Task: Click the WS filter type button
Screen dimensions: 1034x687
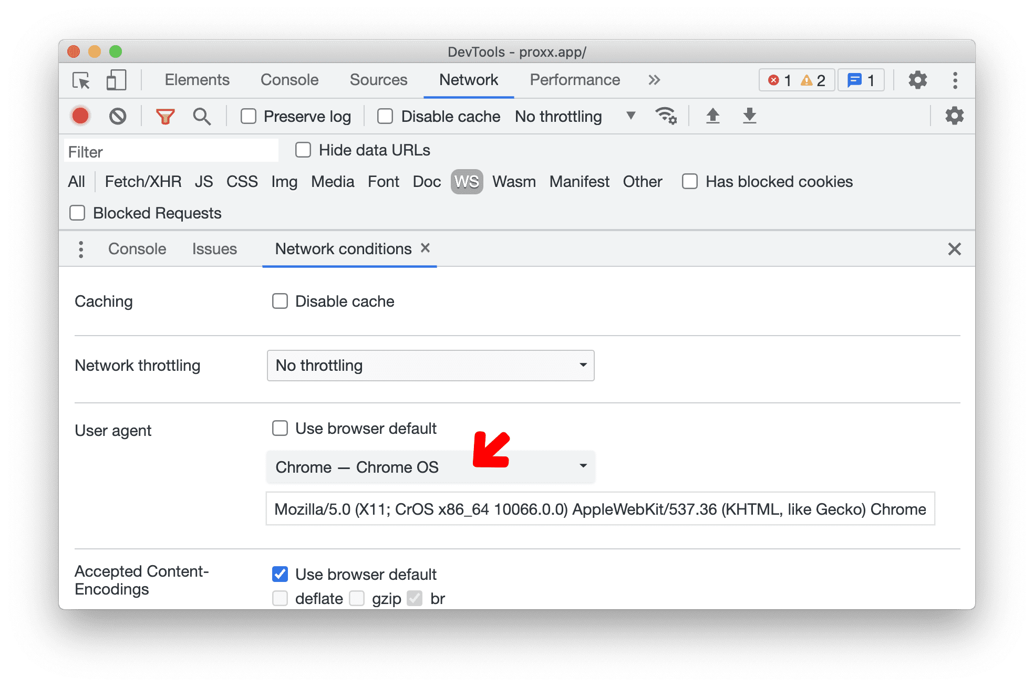Action: (467, 182)
